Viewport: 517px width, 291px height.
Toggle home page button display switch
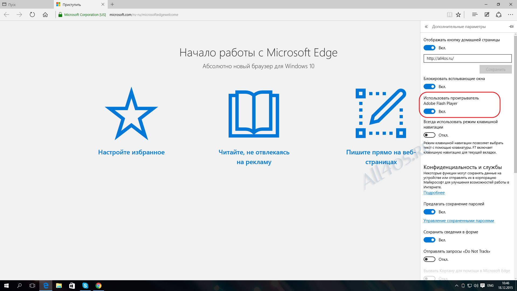429,48
